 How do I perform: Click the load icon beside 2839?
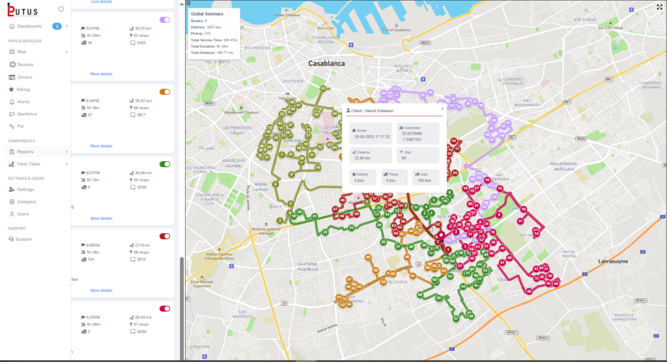[x=133, y=331]
